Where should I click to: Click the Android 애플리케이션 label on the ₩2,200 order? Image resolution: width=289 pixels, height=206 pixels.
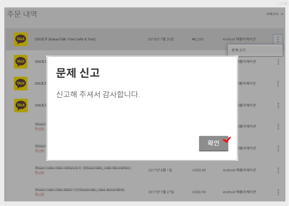pos(239,39)
